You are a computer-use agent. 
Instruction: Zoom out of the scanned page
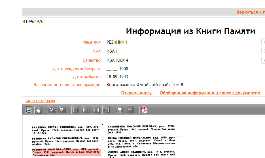(x=62, y=110)
